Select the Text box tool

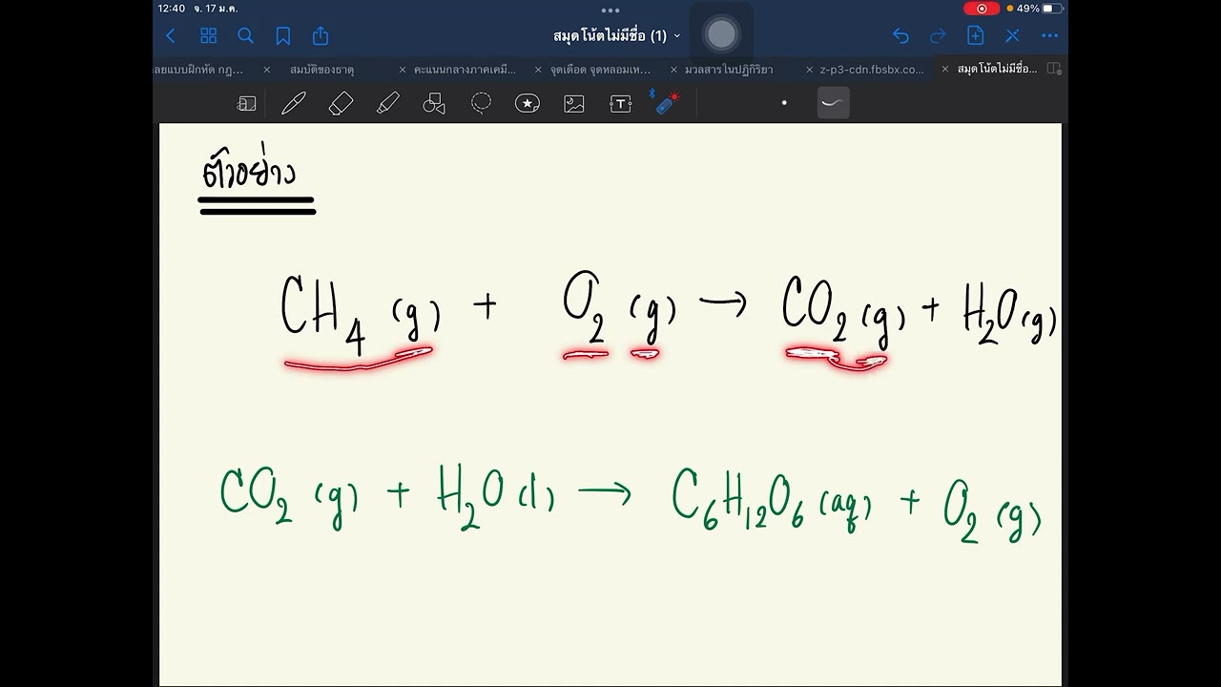pos(621,104)
